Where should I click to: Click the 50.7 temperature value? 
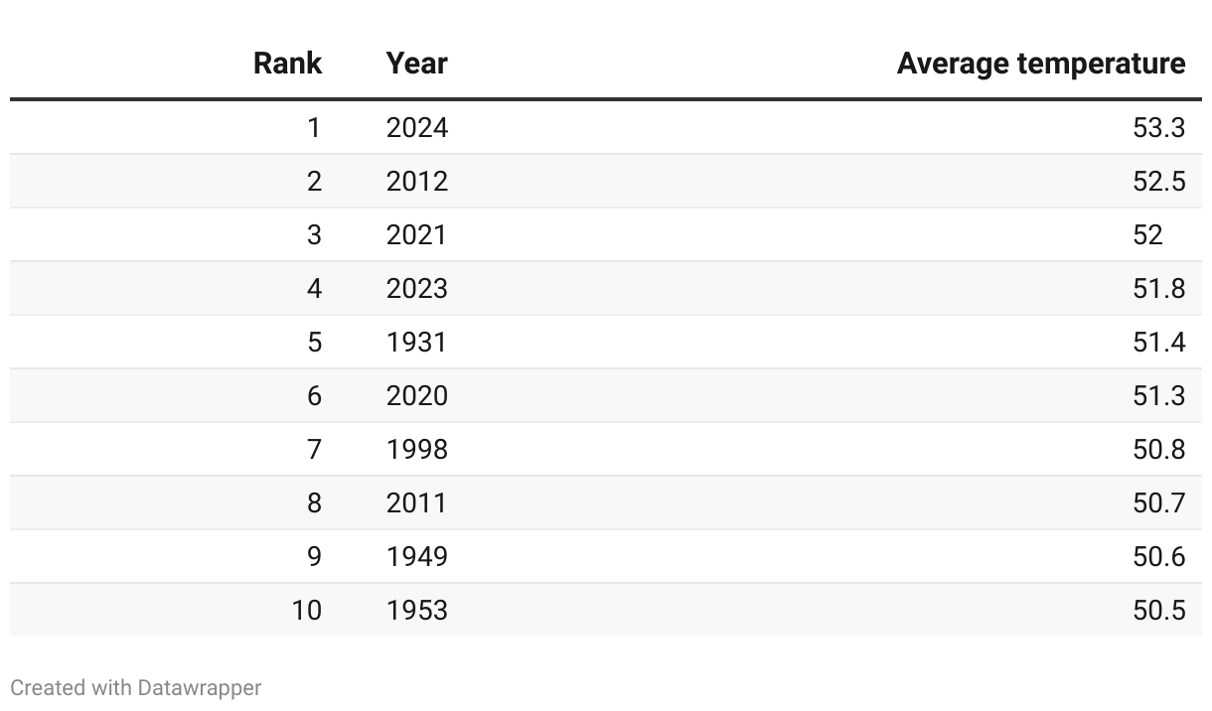1159,502
